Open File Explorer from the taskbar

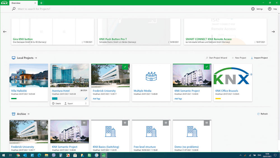pyautogui.click(x=46, y=155)
